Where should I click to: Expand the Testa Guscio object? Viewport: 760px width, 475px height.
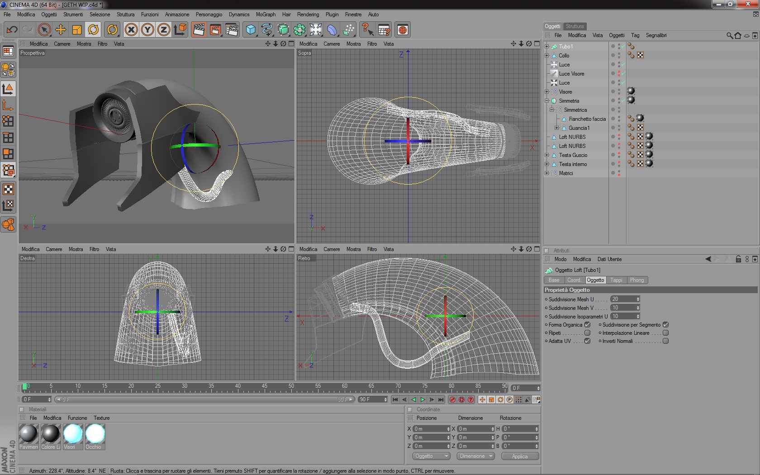click(547, 155)
